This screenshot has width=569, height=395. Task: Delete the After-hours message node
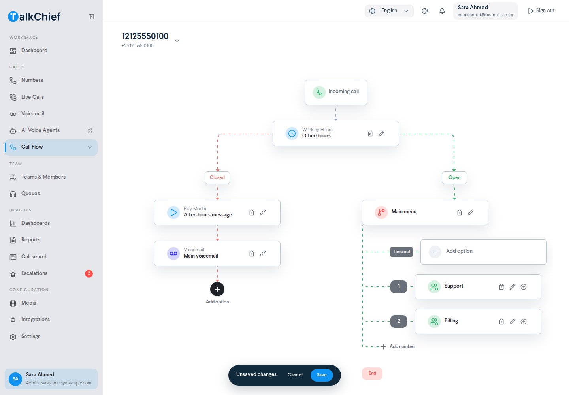tap(252, 213)
